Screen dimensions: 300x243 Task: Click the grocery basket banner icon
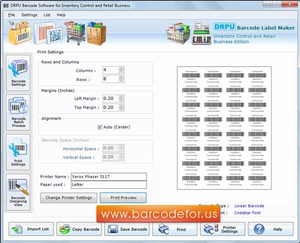click(x=178, y=33)
